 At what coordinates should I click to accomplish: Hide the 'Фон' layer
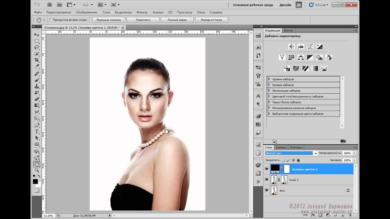click(267, 190)
